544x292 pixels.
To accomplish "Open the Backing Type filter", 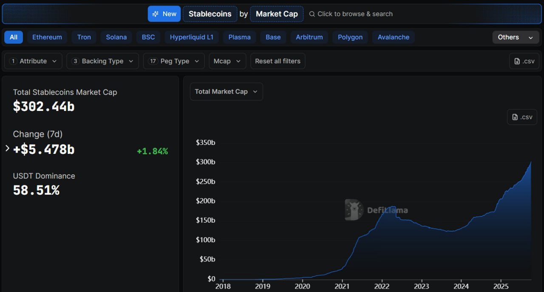I will click(102, 61).
